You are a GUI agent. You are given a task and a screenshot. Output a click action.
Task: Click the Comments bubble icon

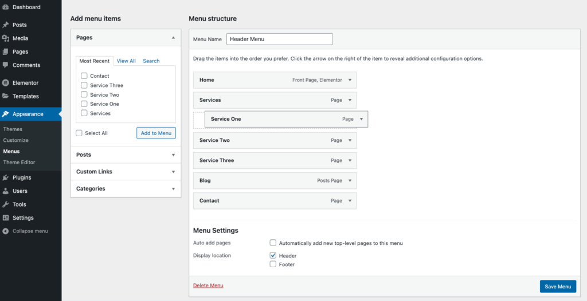coord(5,65)
